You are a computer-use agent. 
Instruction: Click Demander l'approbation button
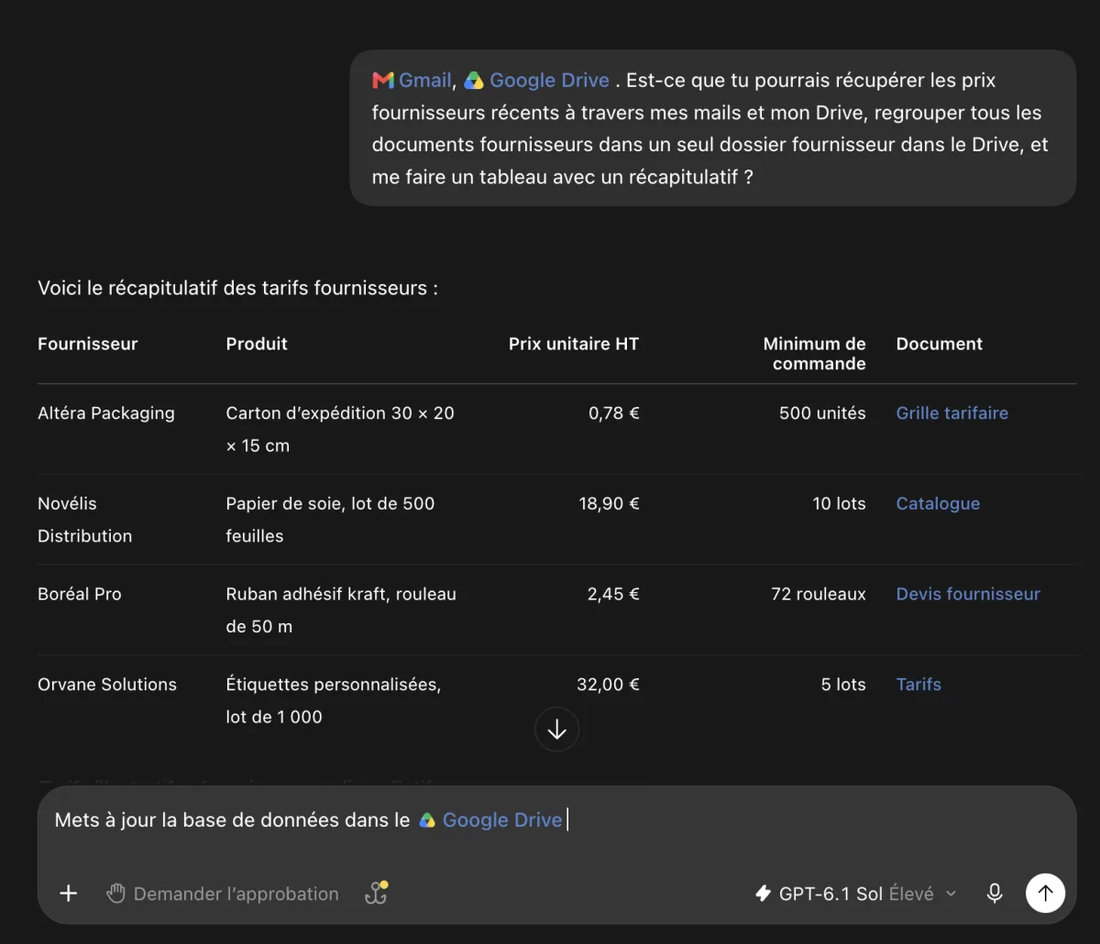point(223,894)
